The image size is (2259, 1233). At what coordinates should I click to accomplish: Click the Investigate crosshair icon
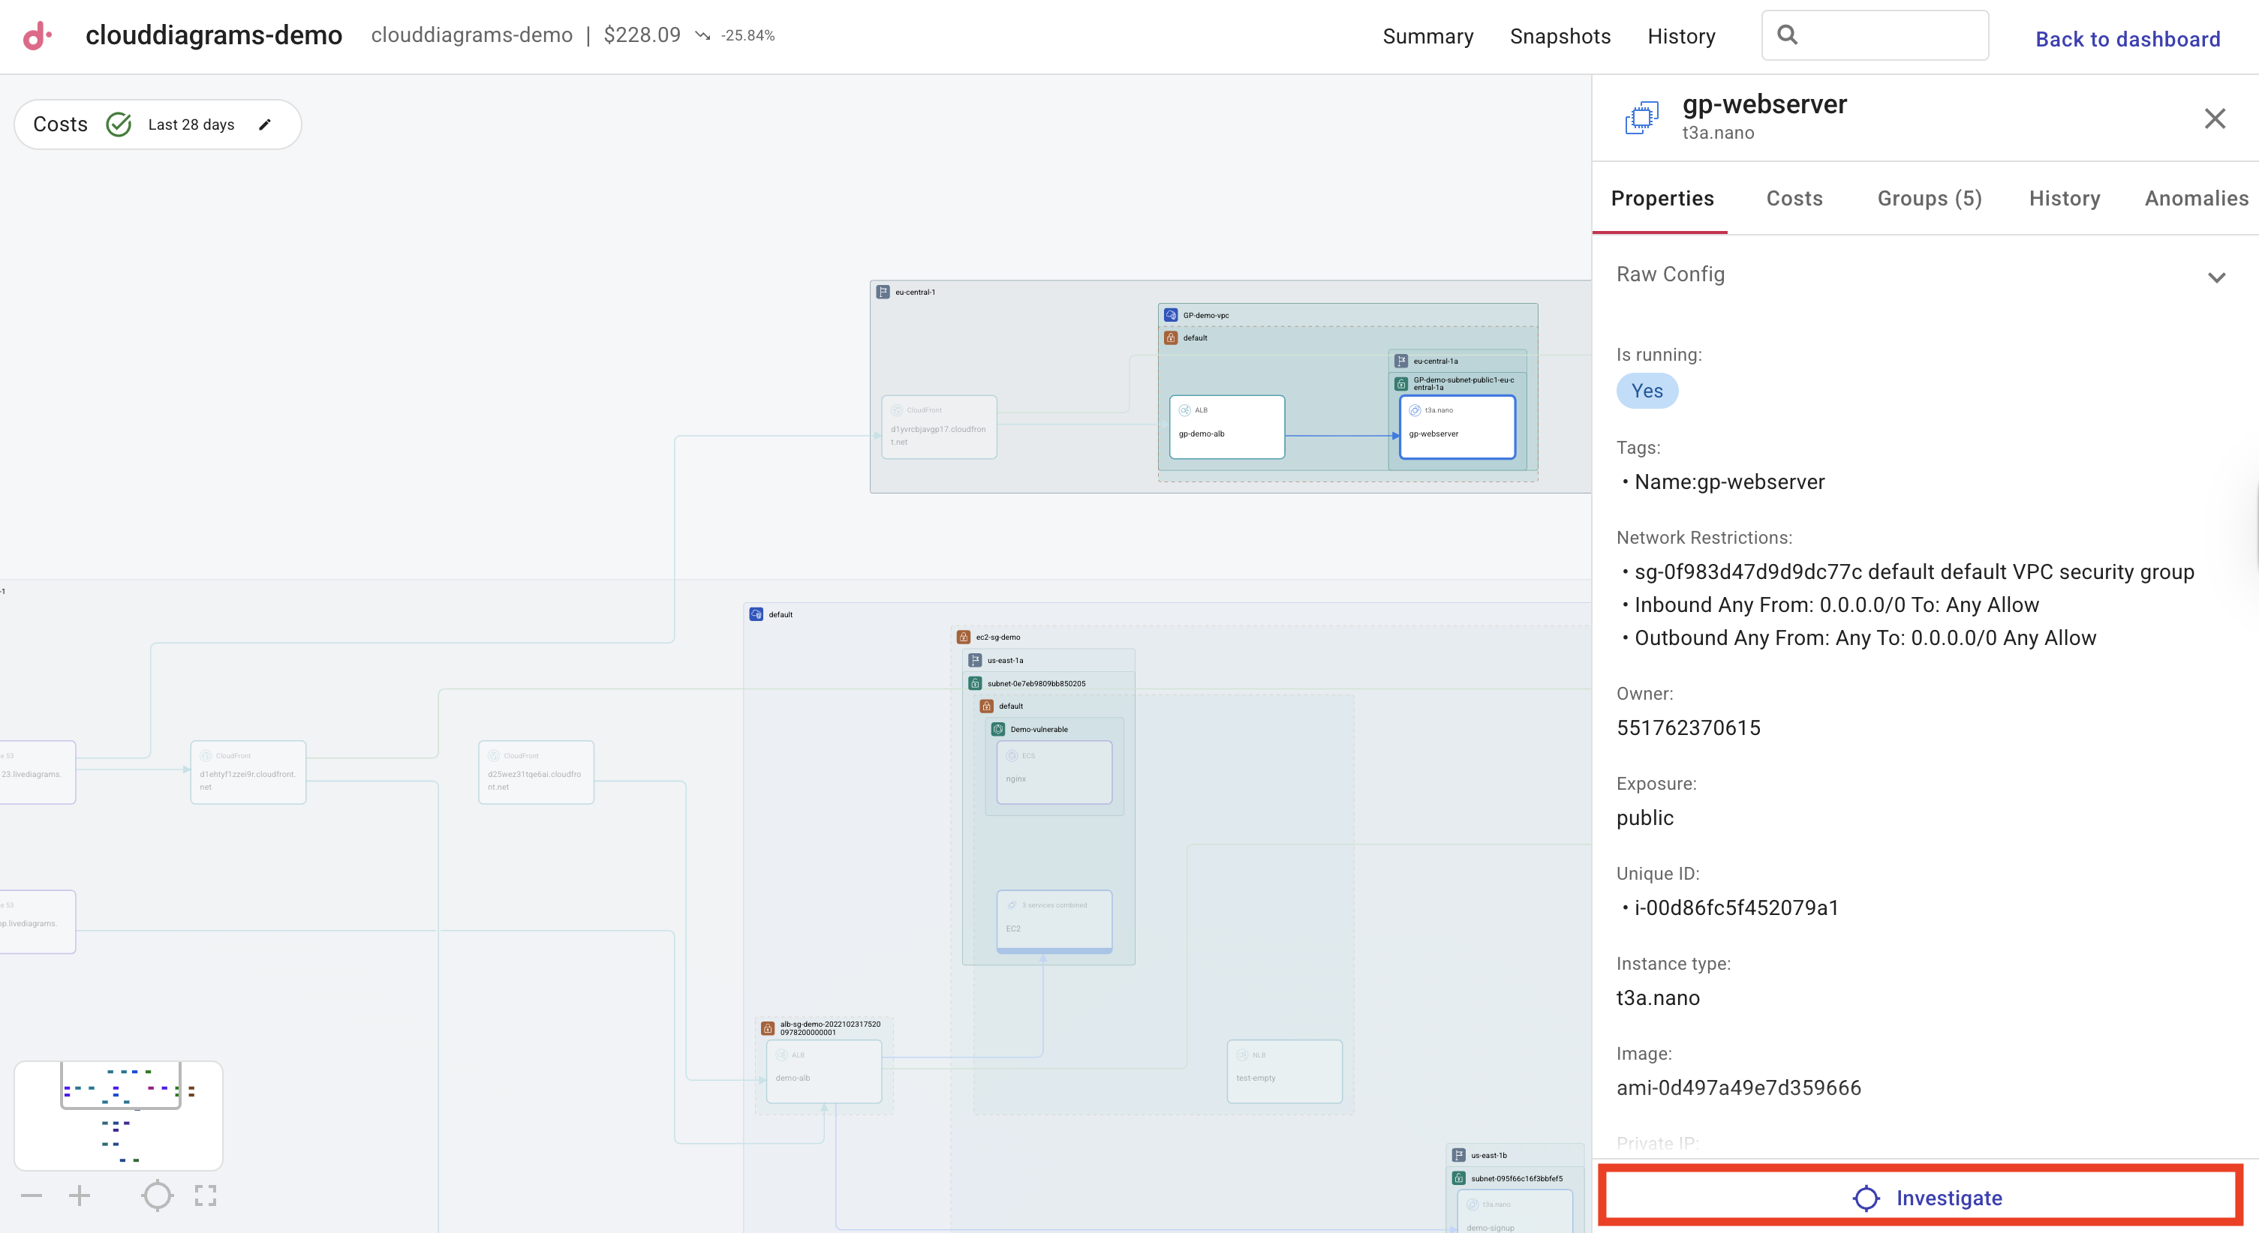coord(1867,1198)
